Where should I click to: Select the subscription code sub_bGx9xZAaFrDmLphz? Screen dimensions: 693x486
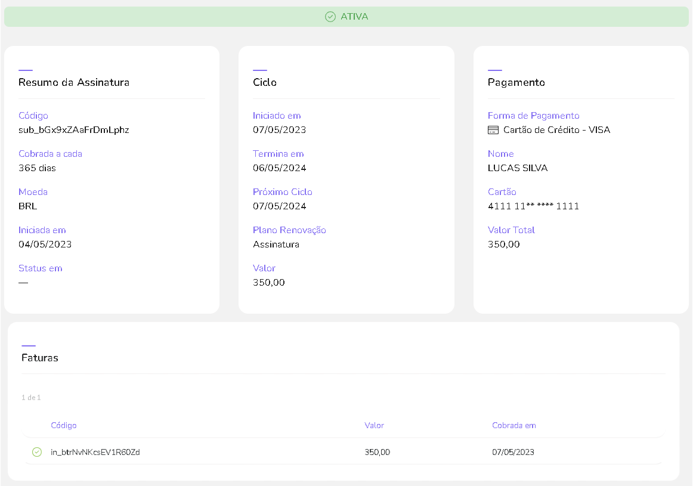74,130
